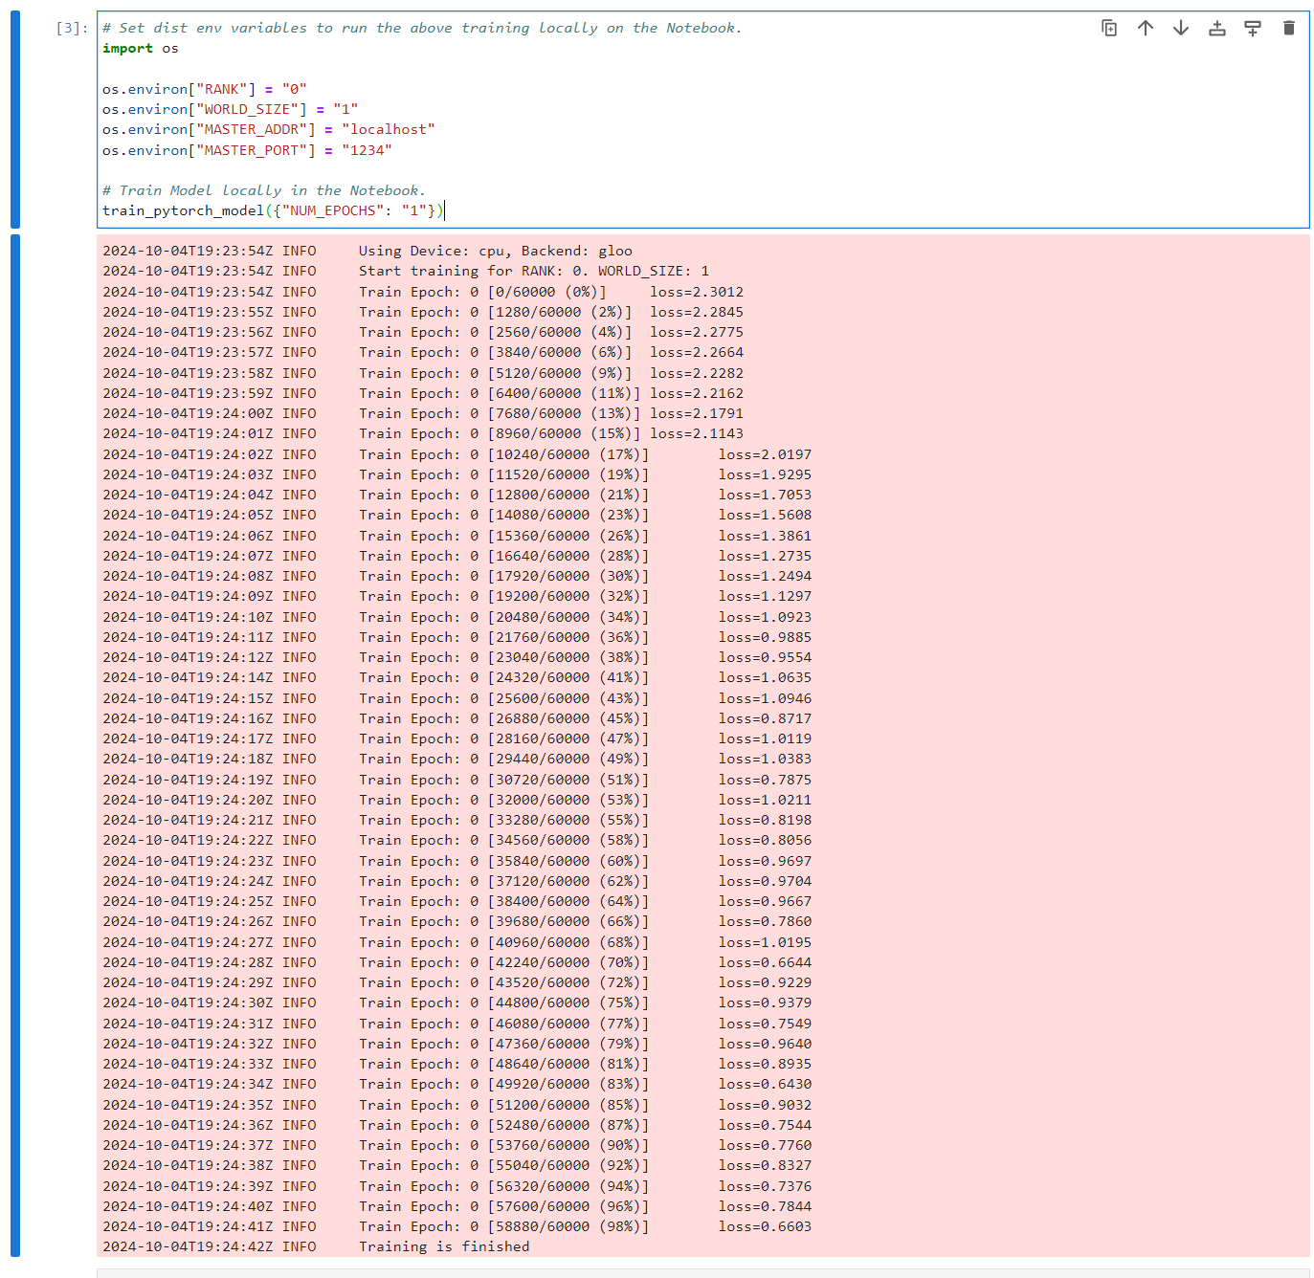Click the log line with loss=1.0211
The width and height of the screenshot is (1314, 1278).
click(x=457, y=800)
